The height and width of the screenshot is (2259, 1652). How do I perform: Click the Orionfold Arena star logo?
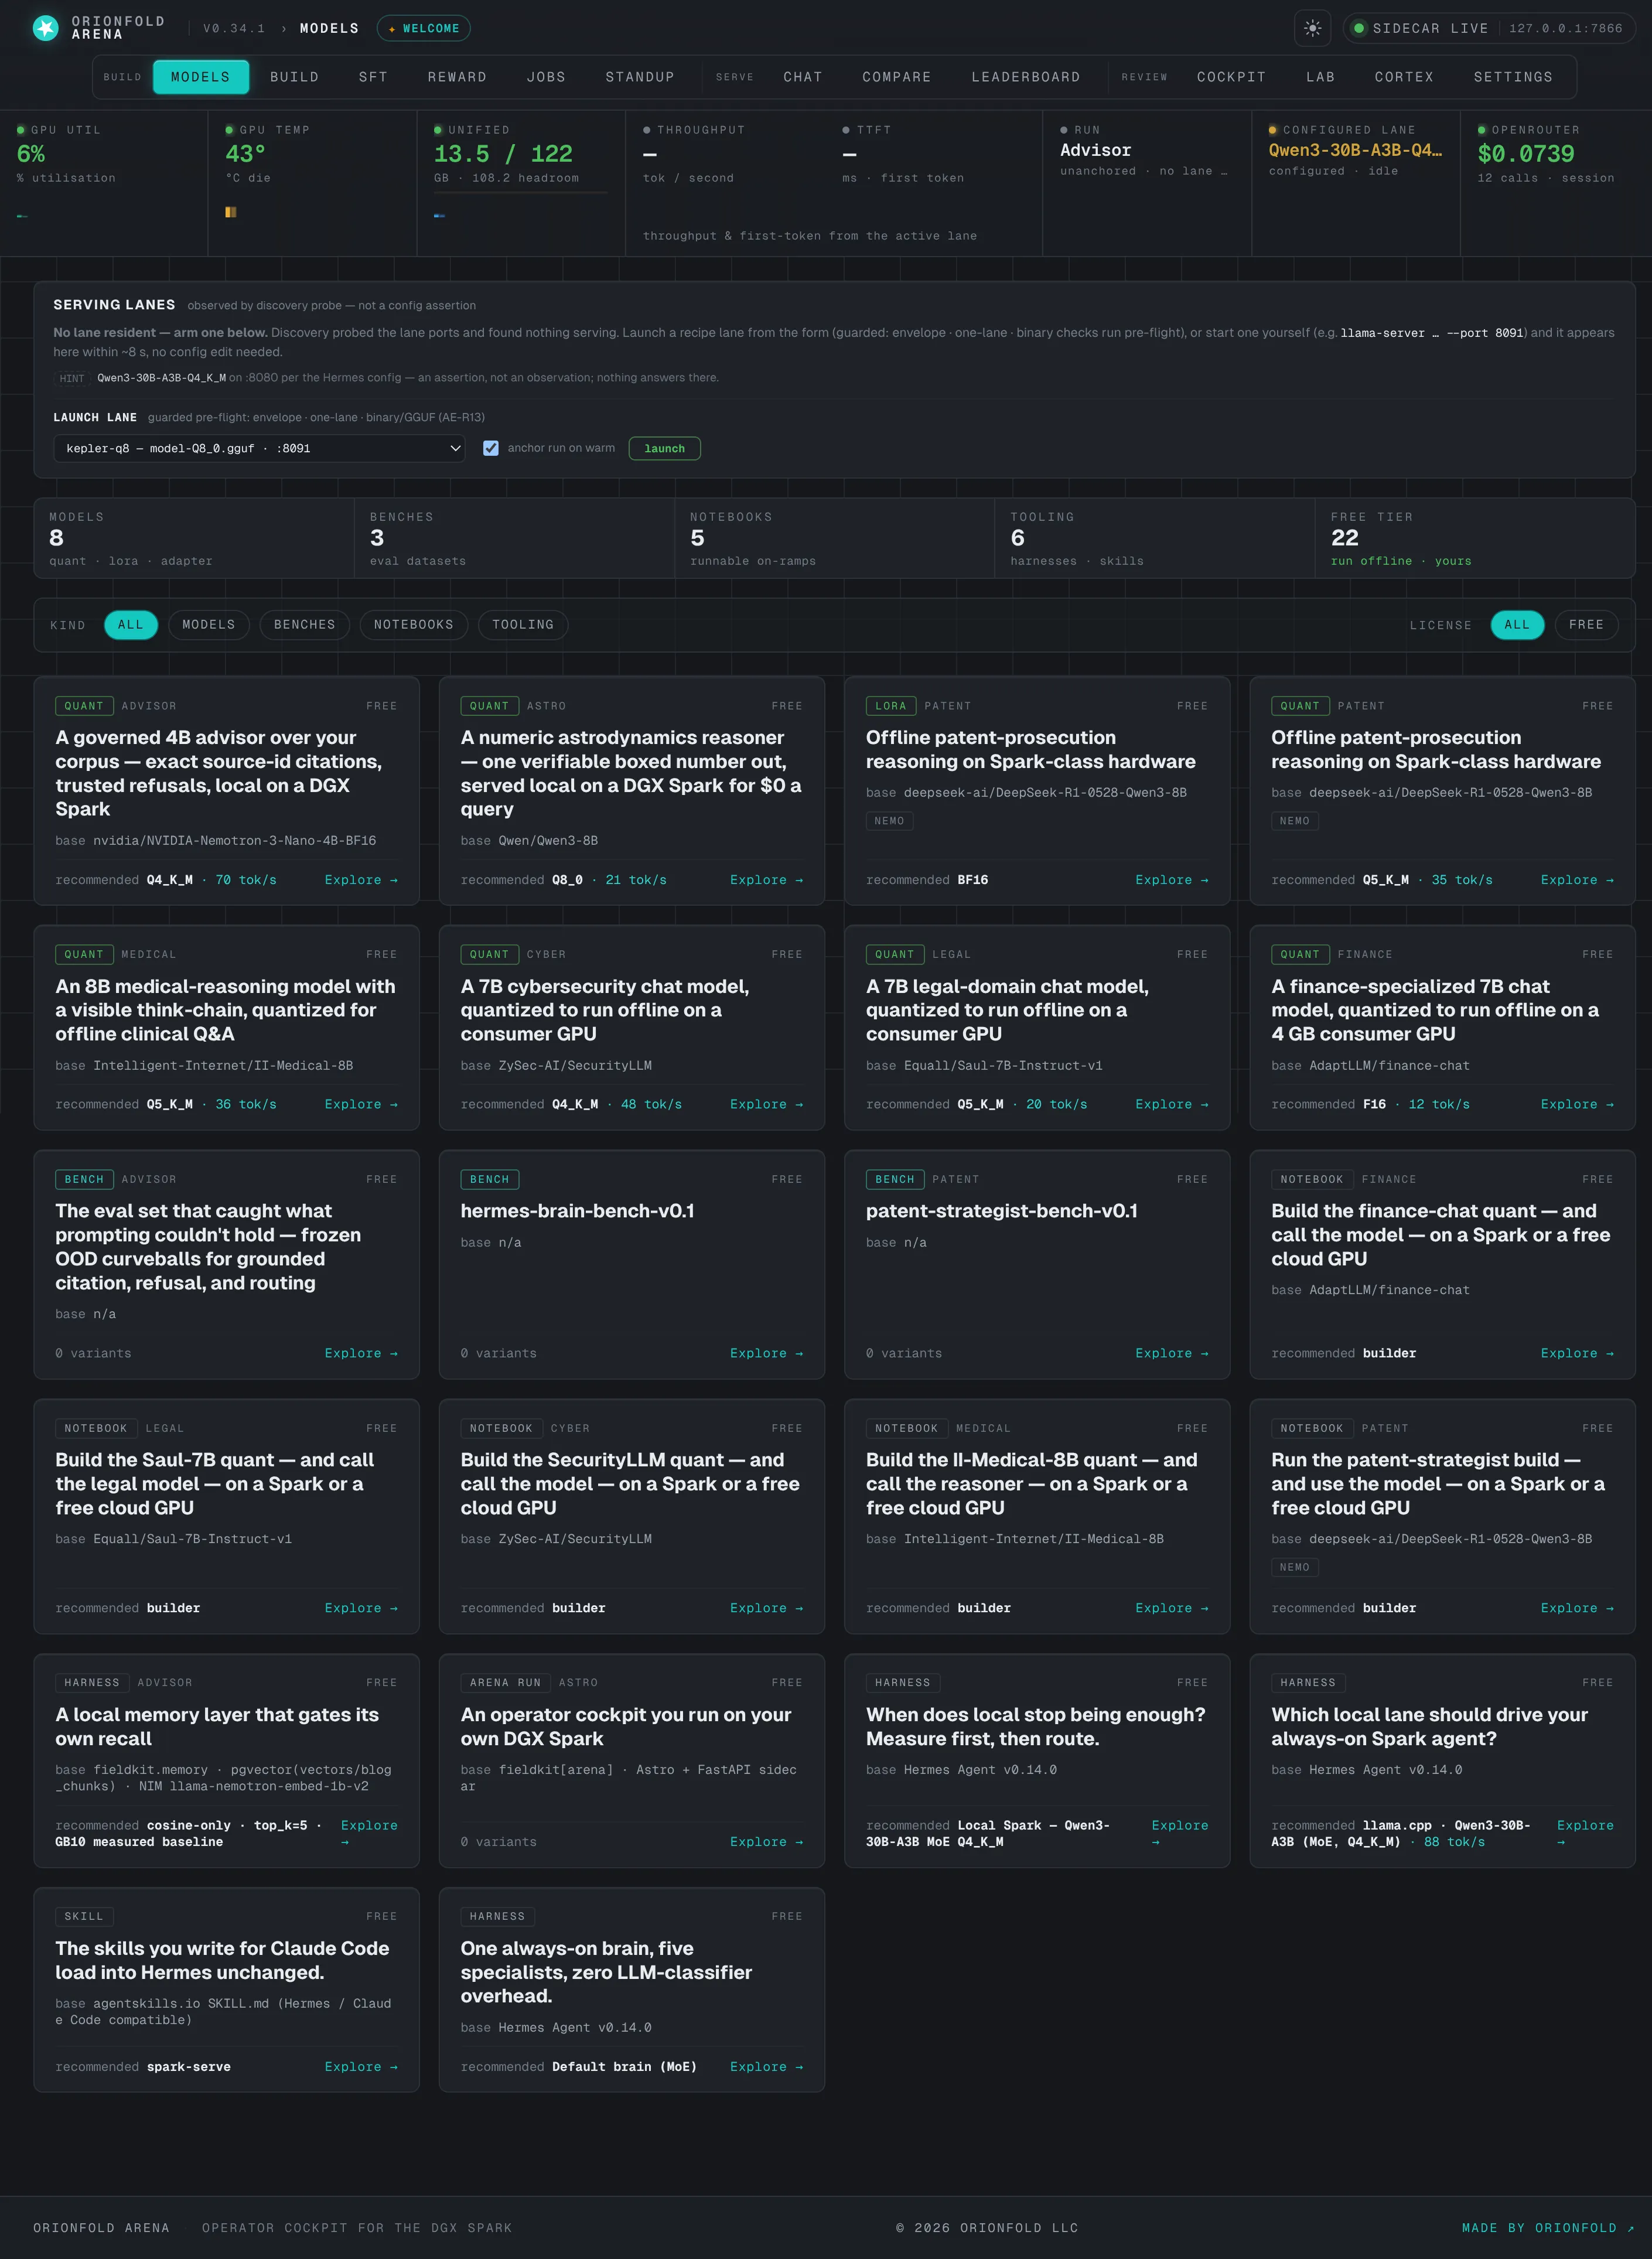point(45,28)
